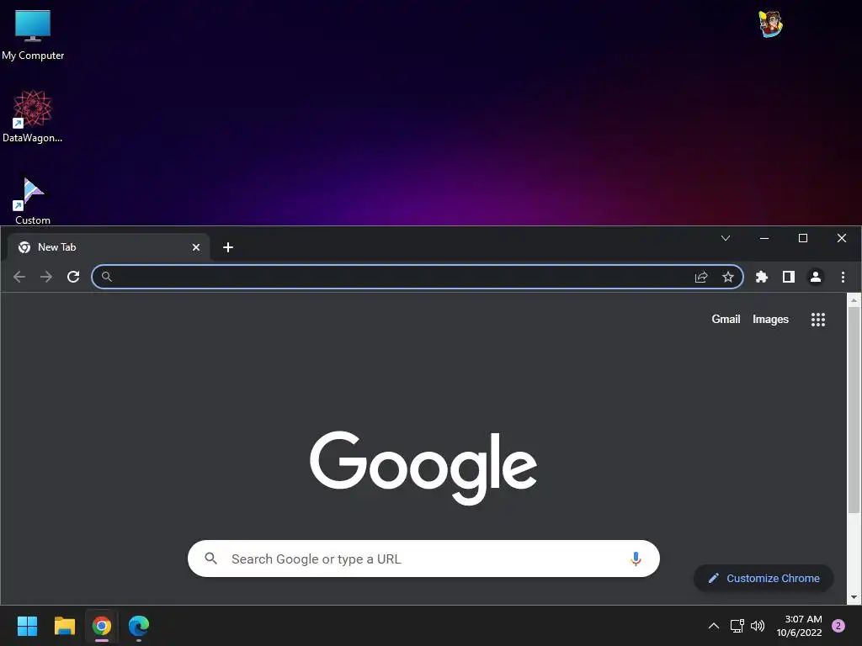Click the Google logo
Image resolution: width=862 pixels, height=646 pixels.
coord(423,468)
